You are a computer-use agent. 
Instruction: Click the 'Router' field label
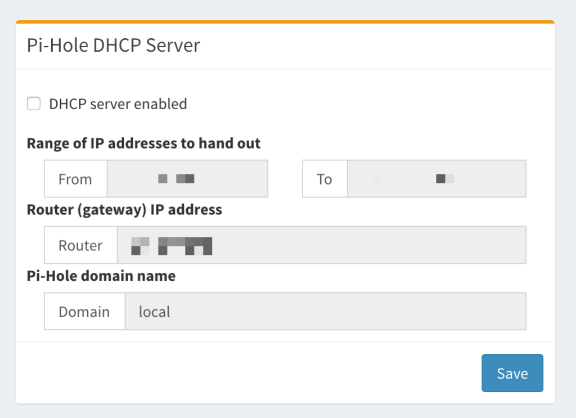(81, 245)
